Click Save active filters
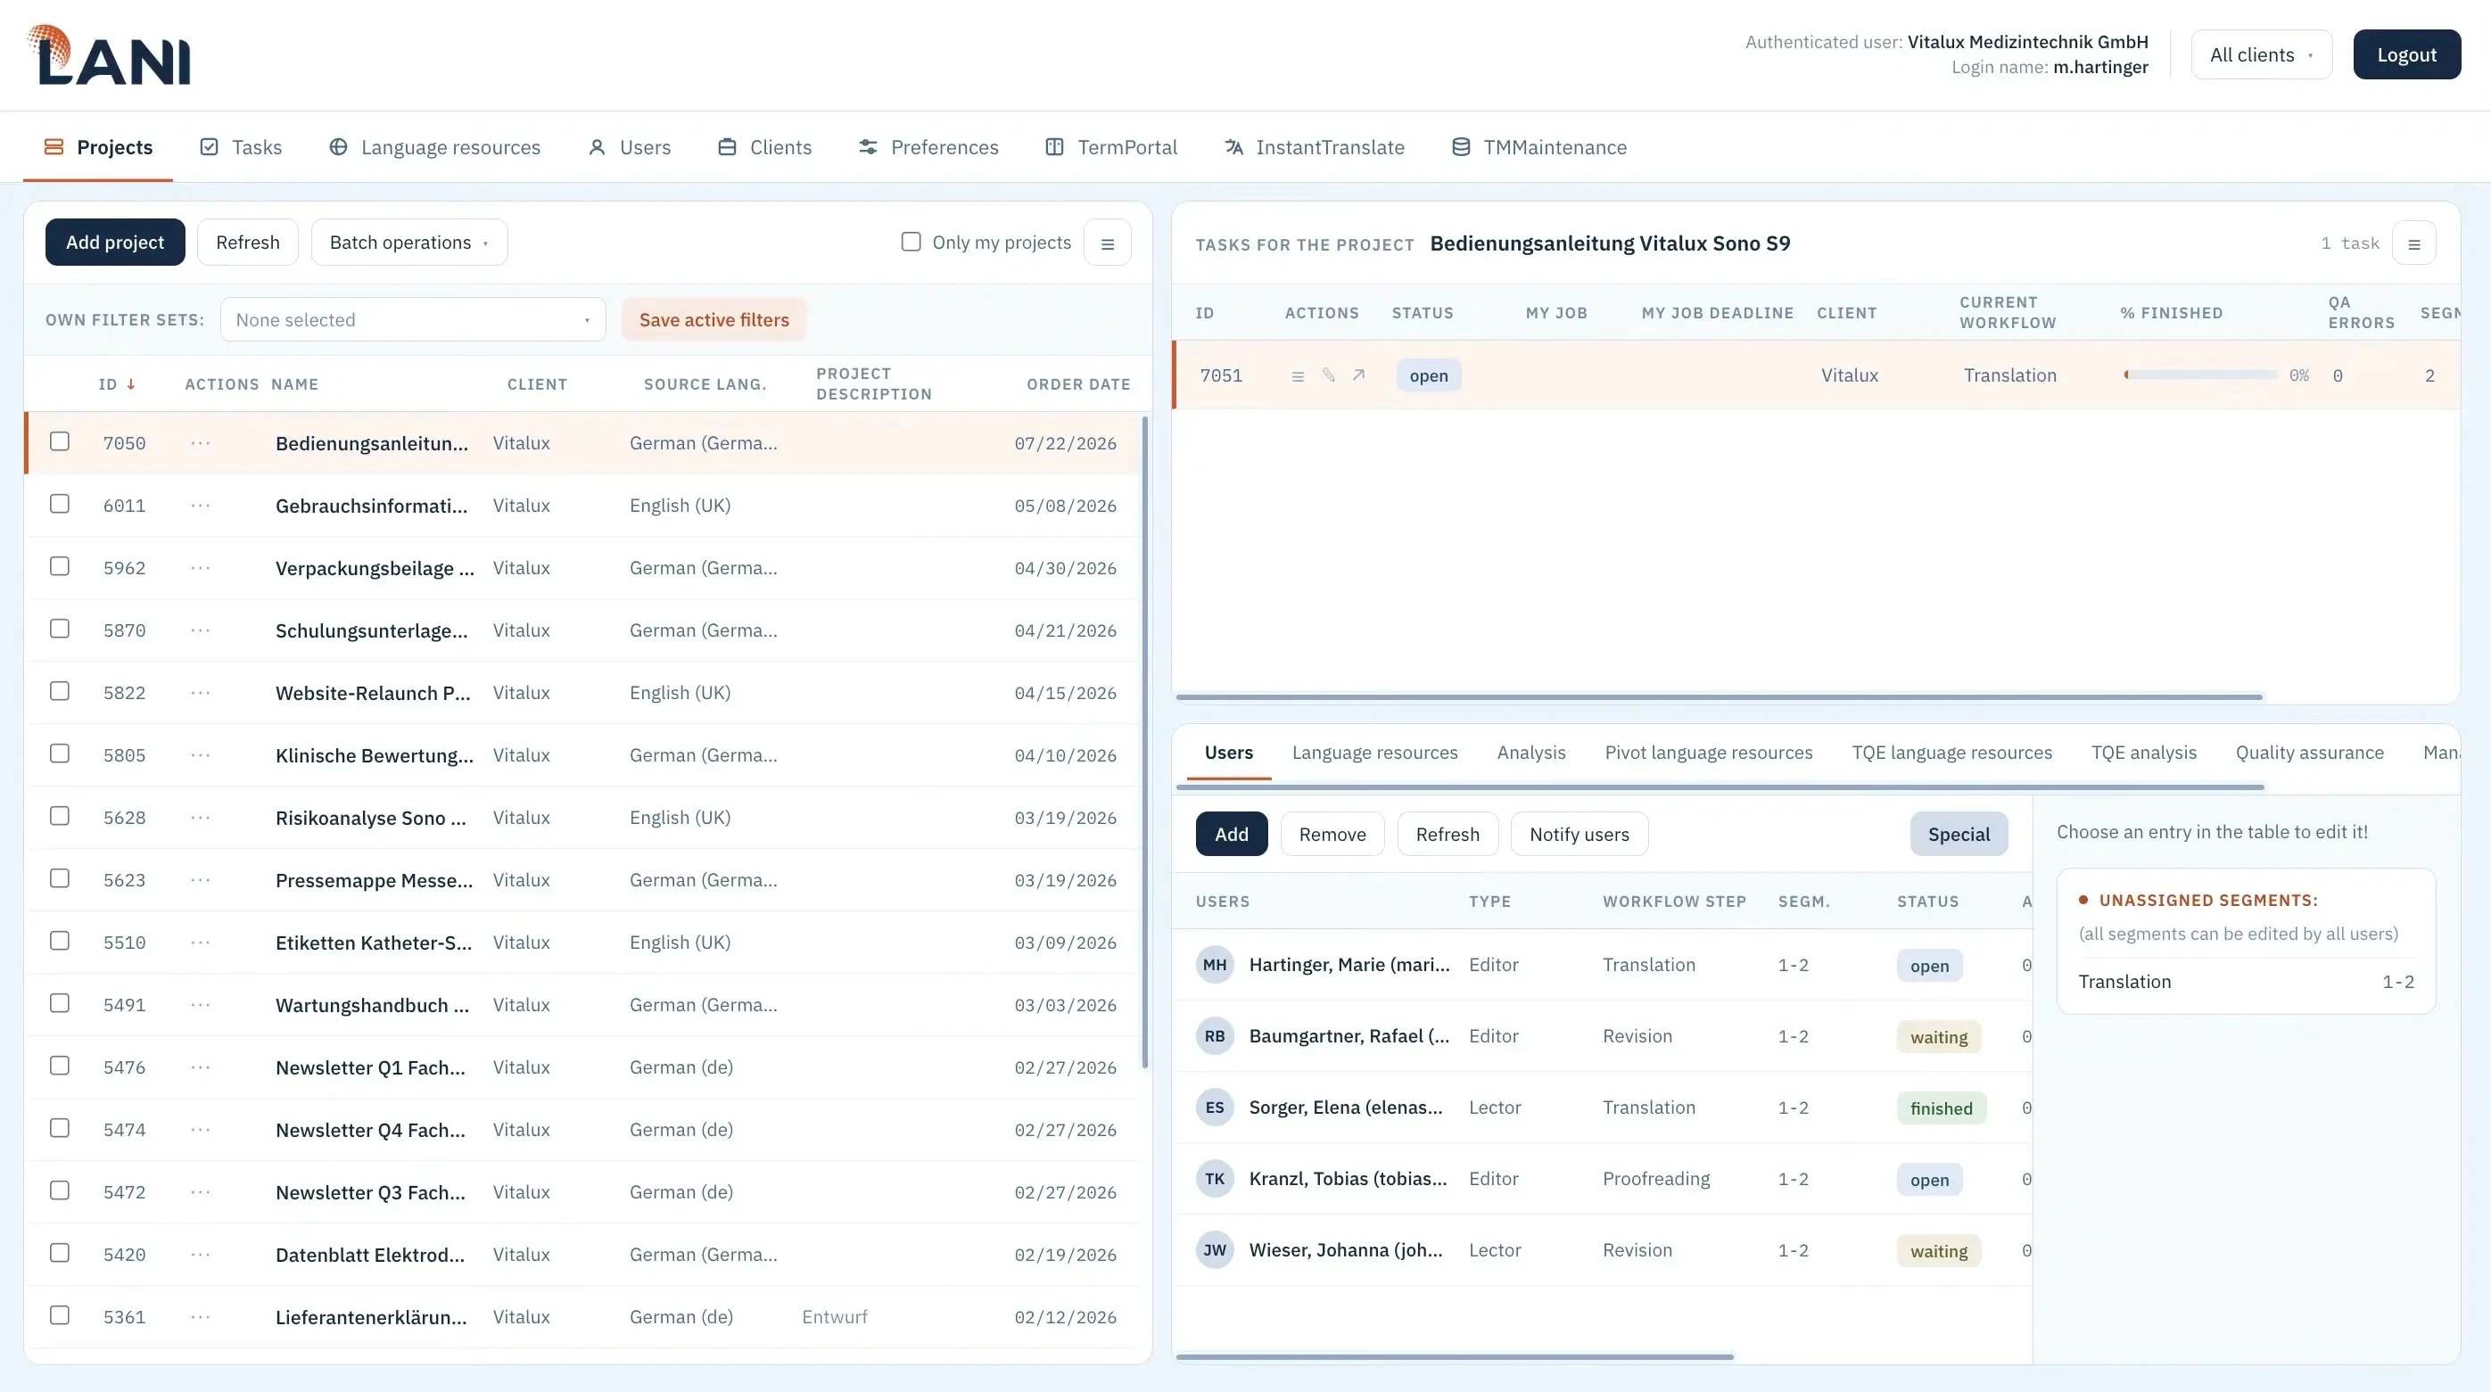The image size is (2491, 1392). tap(713, 320)
